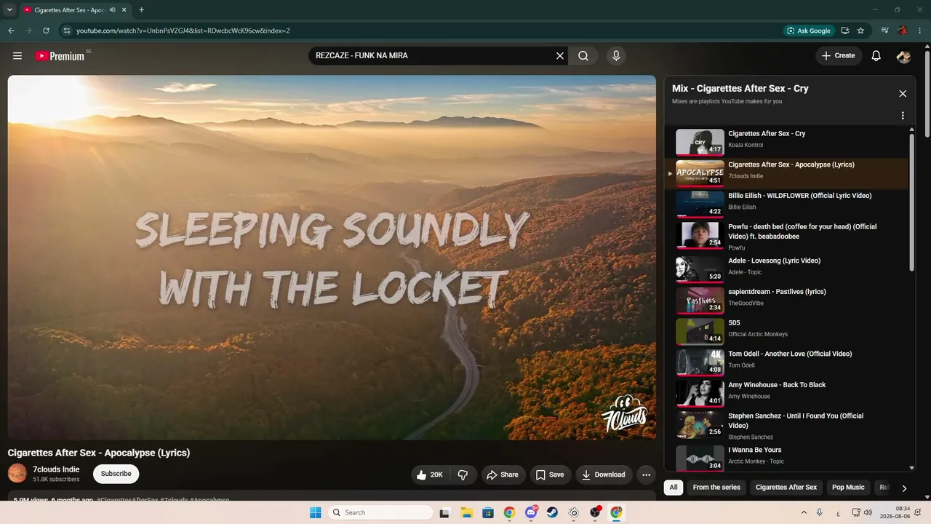Play Stephen Sanchez - Until I Found You
This screenshot has height=524, width=931.
click(786, 426)
